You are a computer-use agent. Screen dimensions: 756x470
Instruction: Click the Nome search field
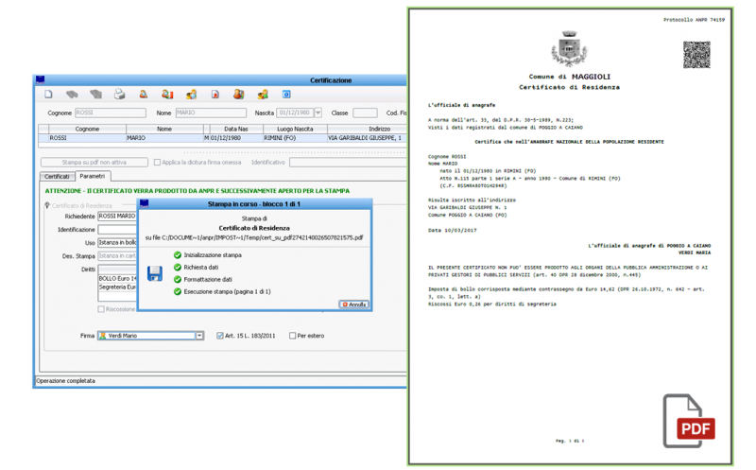point(211,113)
